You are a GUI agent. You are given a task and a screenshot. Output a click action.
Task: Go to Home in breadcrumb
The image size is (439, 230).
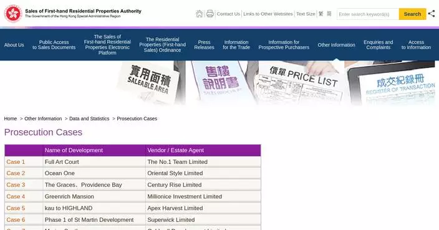pyautogui.click(x=11, y=118)
